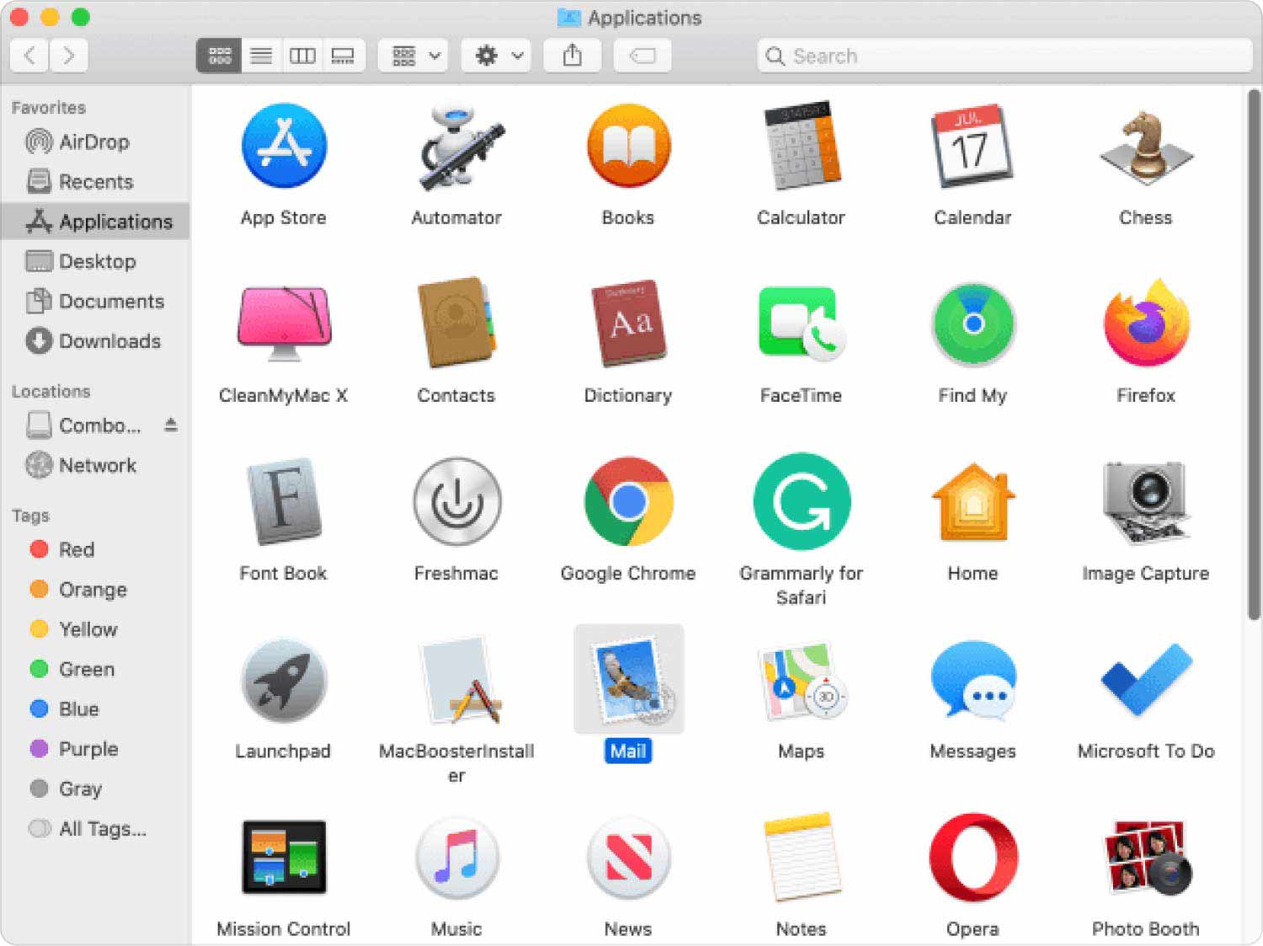Select Applications in the sidebar
Image resolution: width=1263 pixels, height=946 pixels.
coord(95,222)
